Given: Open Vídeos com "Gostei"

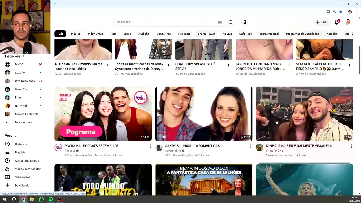Looking at the screenshot, I should coord(24,169).
